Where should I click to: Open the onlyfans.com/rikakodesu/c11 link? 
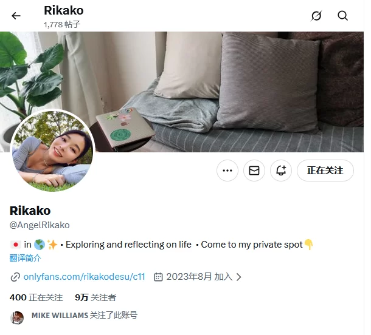coord(84,277)
